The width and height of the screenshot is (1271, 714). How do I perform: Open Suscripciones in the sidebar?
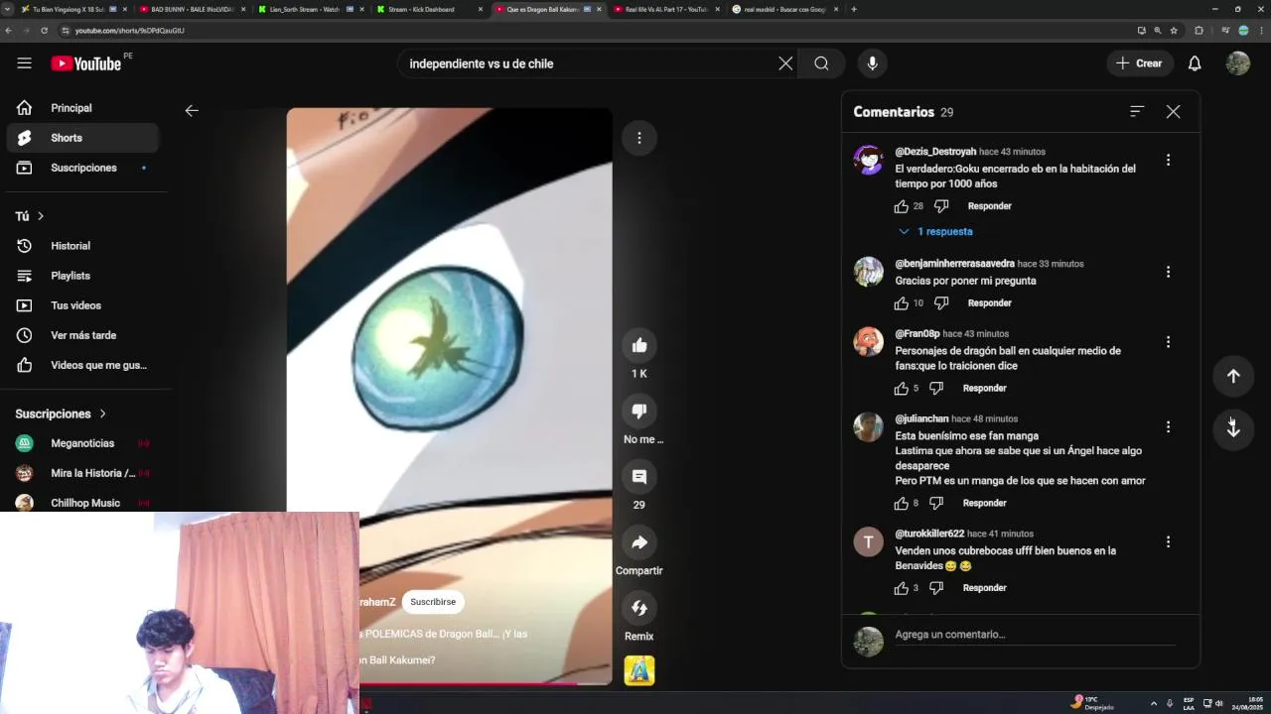[82, 168]
